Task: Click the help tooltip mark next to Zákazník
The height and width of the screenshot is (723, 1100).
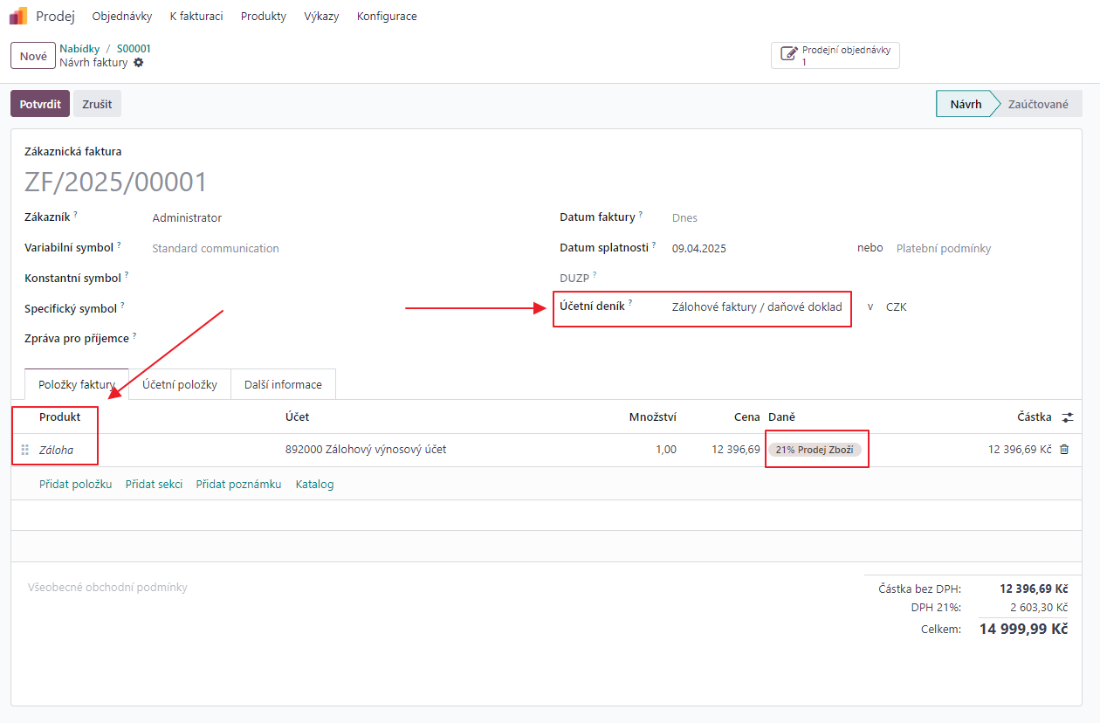Action: point(76,214)
